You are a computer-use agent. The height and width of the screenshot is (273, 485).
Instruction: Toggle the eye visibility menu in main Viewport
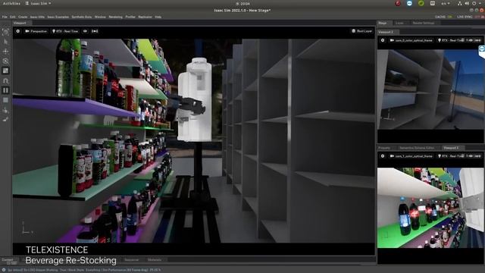point(86,31)
